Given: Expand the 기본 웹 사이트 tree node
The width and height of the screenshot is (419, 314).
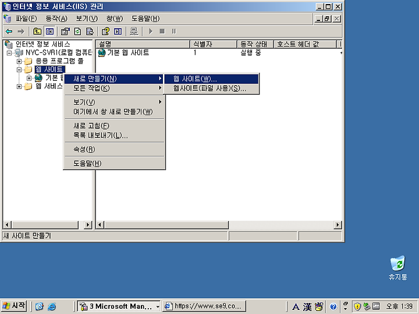Looking at the screenshot, I should pyautogui.click(x=29, y=78).
